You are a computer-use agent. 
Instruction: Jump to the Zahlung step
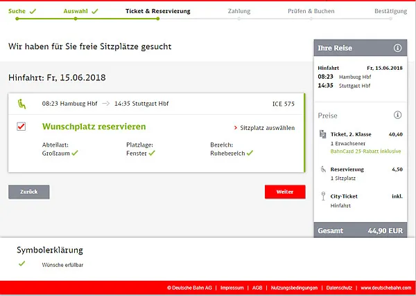(x=239, y=11)
